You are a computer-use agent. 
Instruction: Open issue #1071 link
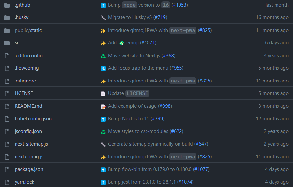[x=148, y=43]
